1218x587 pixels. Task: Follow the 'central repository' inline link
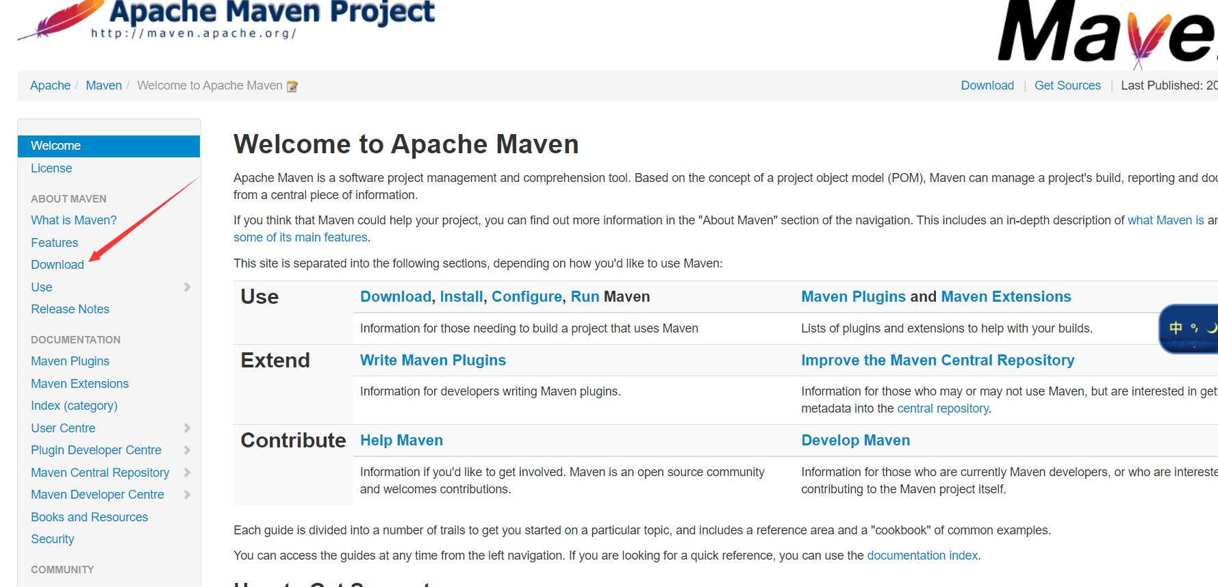point(943,408)
